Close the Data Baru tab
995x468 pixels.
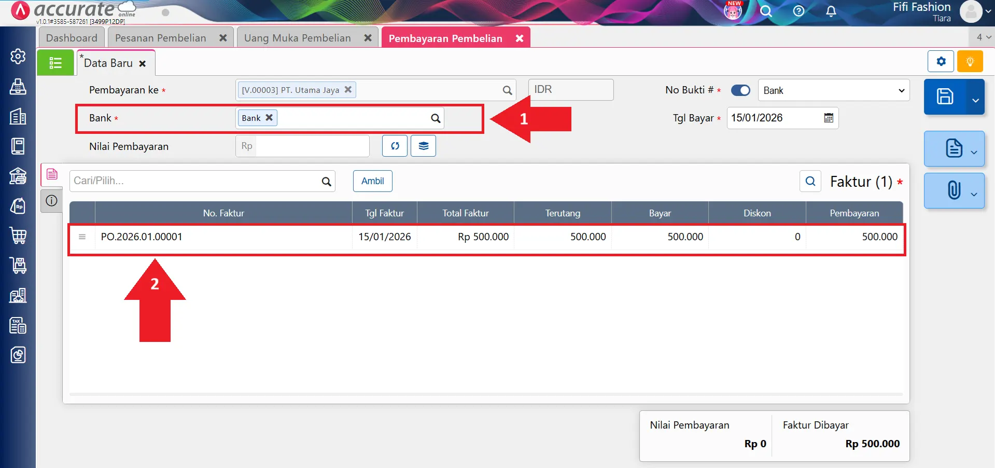click(143, 64)
